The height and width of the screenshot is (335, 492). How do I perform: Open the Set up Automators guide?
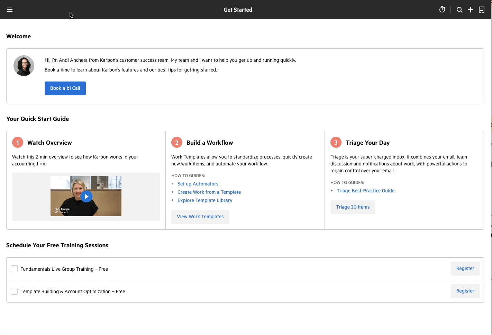coord(198,184)
